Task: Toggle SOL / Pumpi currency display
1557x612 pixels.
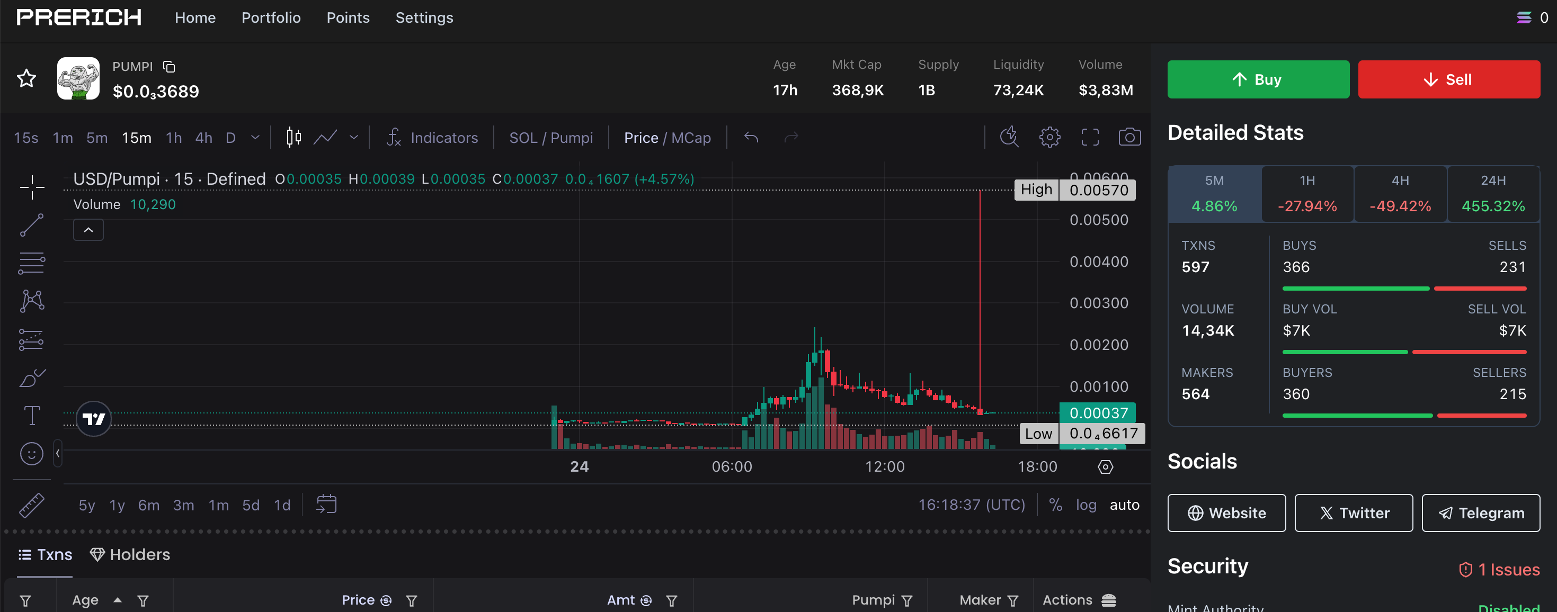Action: (x=550, y=138)
